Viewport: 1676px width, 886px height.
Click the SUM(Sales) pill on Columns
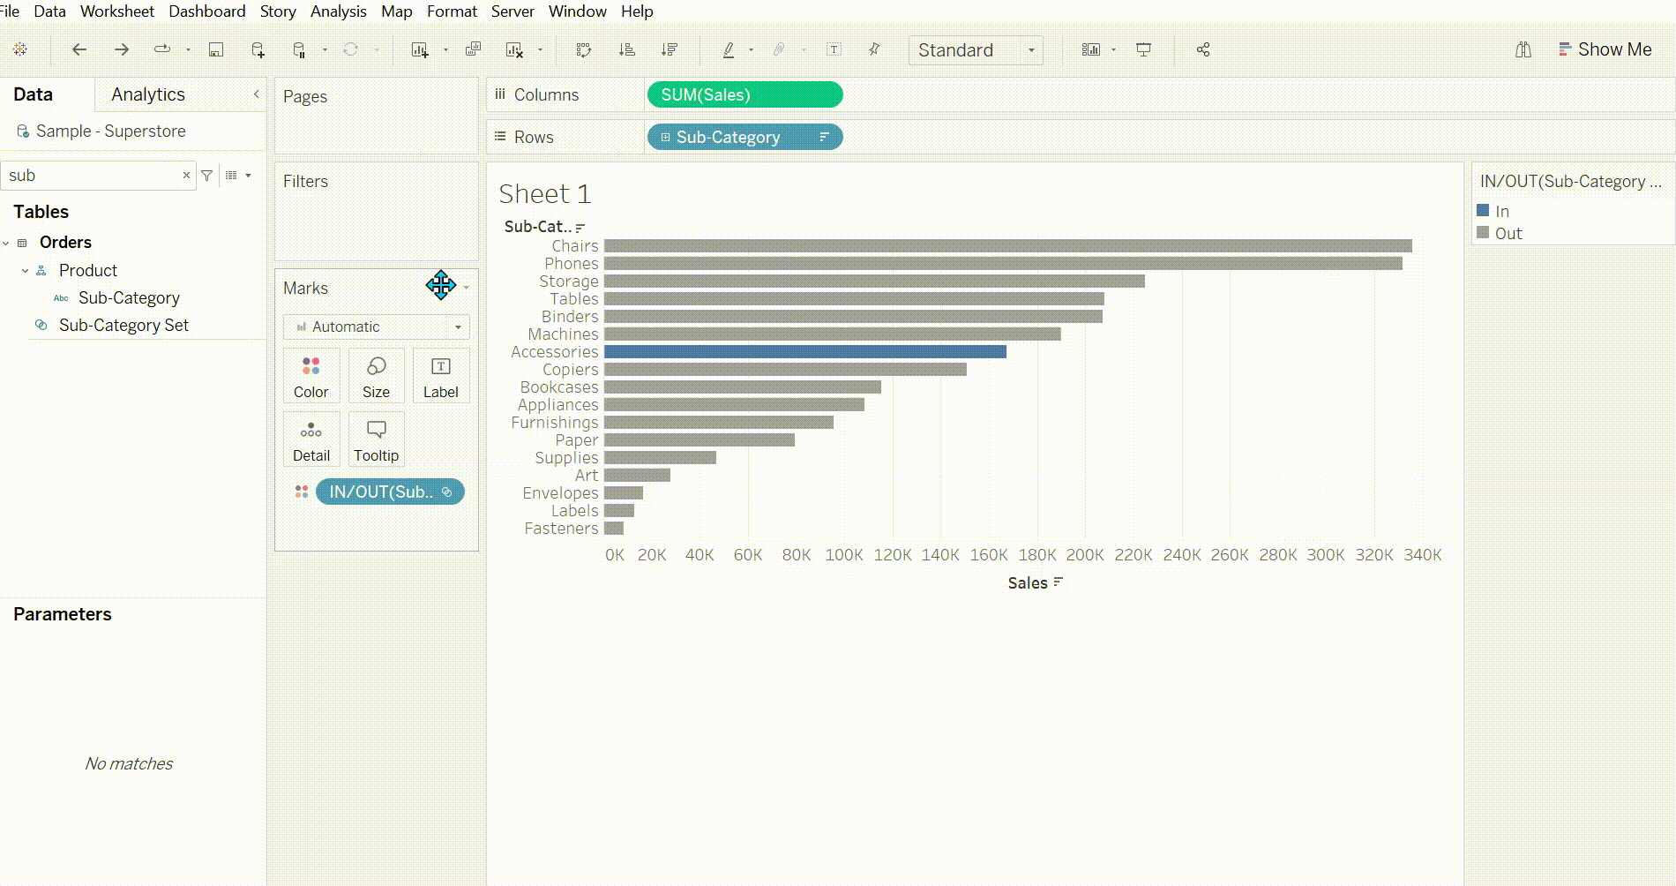pos(745,94)
